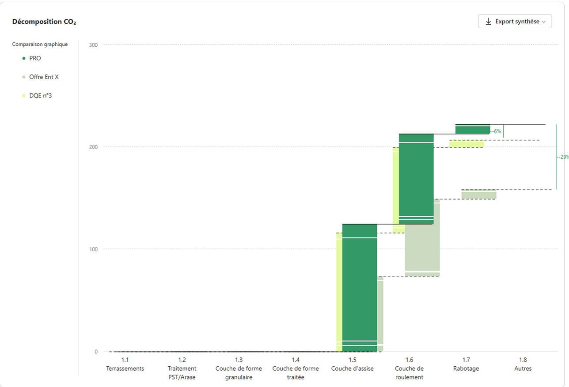Toggle the DQE n°3 legend dot

[x=23, y=96]
